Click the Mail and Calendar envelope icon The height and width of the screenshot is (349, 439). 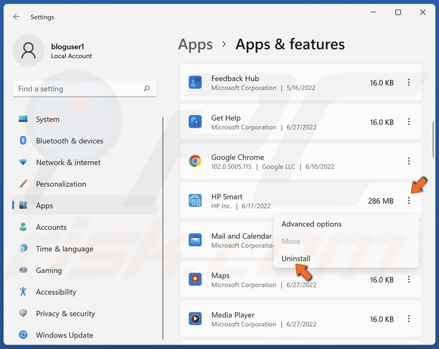[x=195, y=240]
